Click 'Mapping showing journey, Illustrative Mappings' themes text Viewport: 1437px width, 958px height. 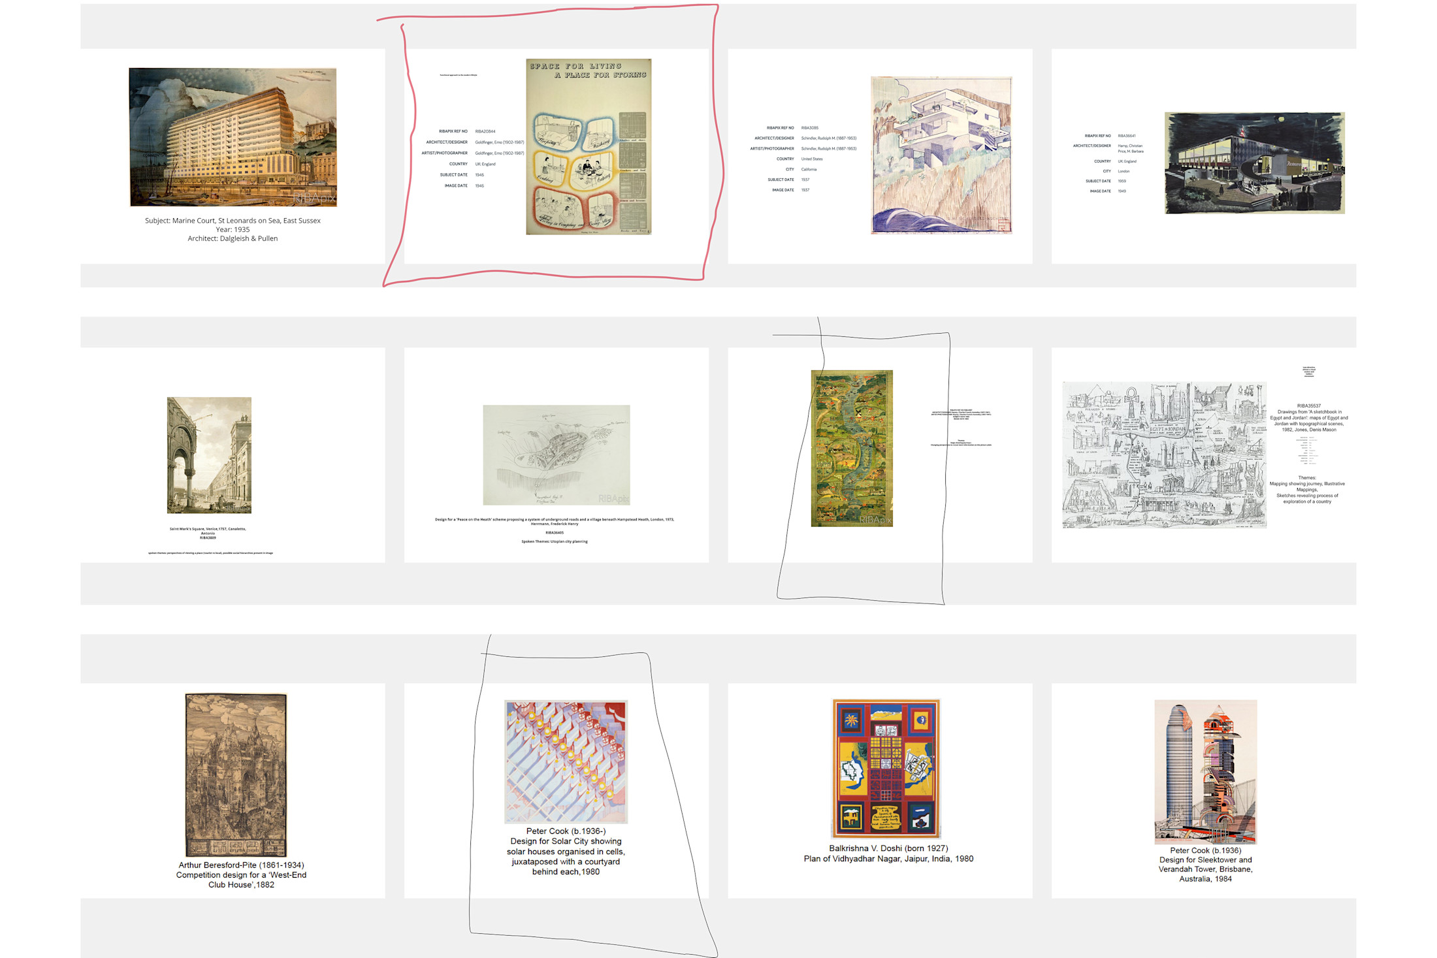[x=1307, y=487]
